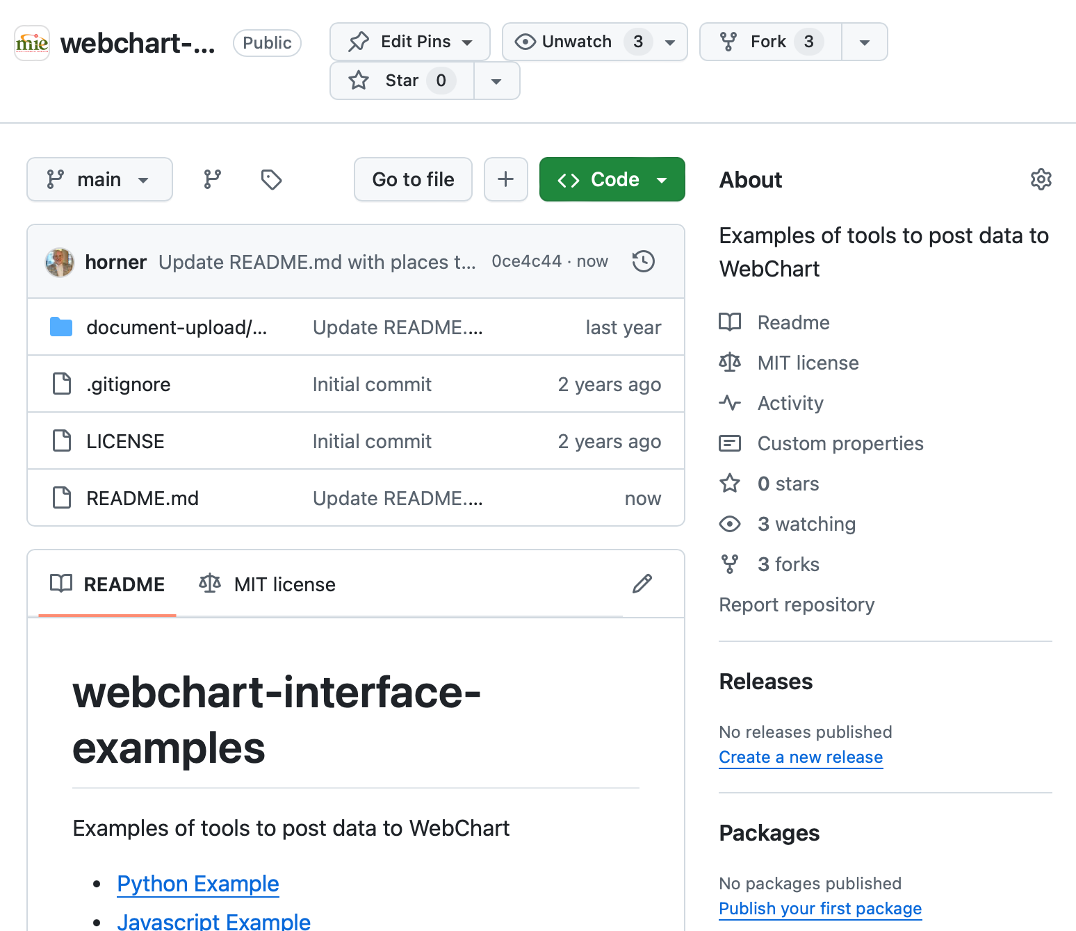Open the Fork options dropdown arrow
Viewport: 1076px width, 931px height.
tap(864, 42)
